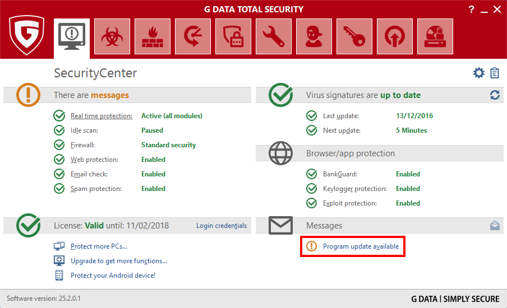Click the 13/12/2016 last update date
Image resolution: width=507 pixels, height=308 pixels.
pos(414,116)
